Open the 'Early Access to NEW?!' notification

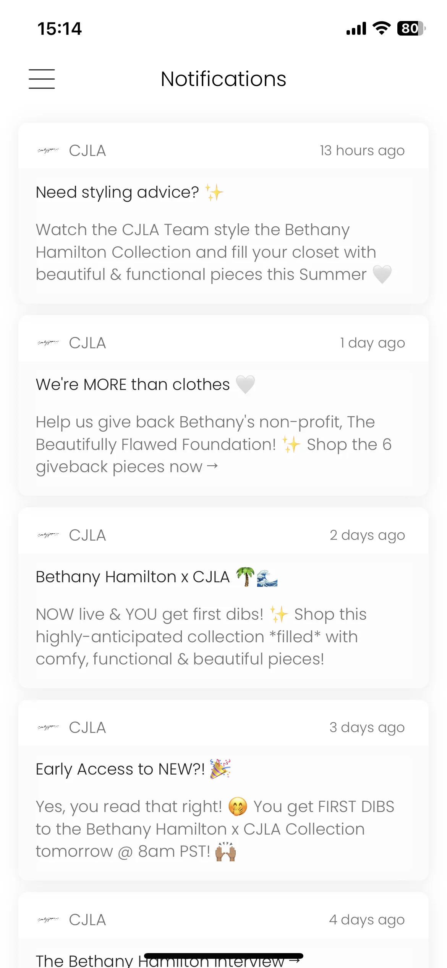pyautogui.click(x=223, y=790)
